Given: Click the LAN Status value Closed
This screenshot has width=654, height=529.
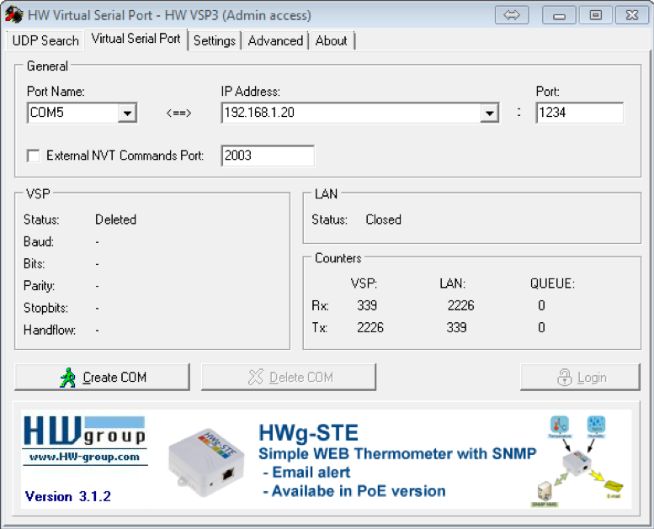Looking at the screenshot, I should tap(383, 220).
